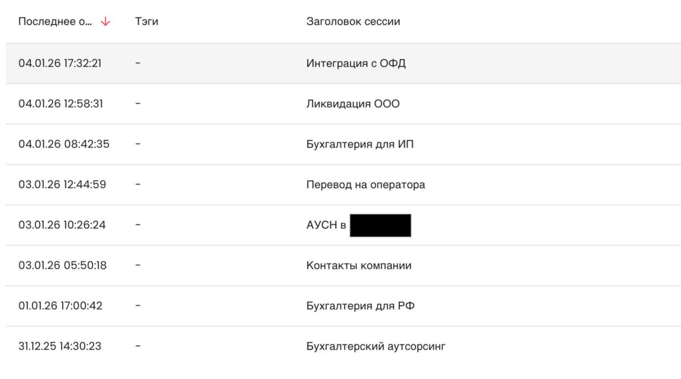Open the Бухгалтерия для ИП session

tap(360, 144)
